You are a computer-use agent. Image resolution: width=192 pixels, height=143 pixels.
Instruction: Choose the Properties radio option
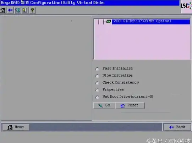[x=97, y=90]
